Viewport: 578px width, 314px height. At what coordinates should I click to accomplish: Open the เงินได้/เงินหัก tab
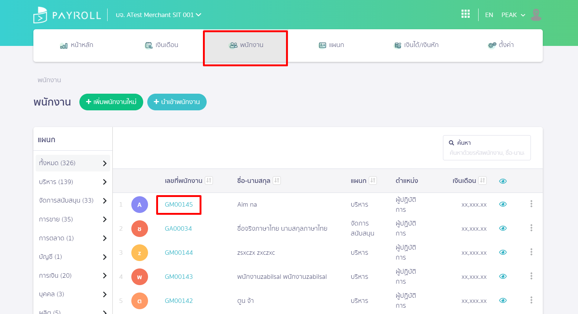coord(416,45)
